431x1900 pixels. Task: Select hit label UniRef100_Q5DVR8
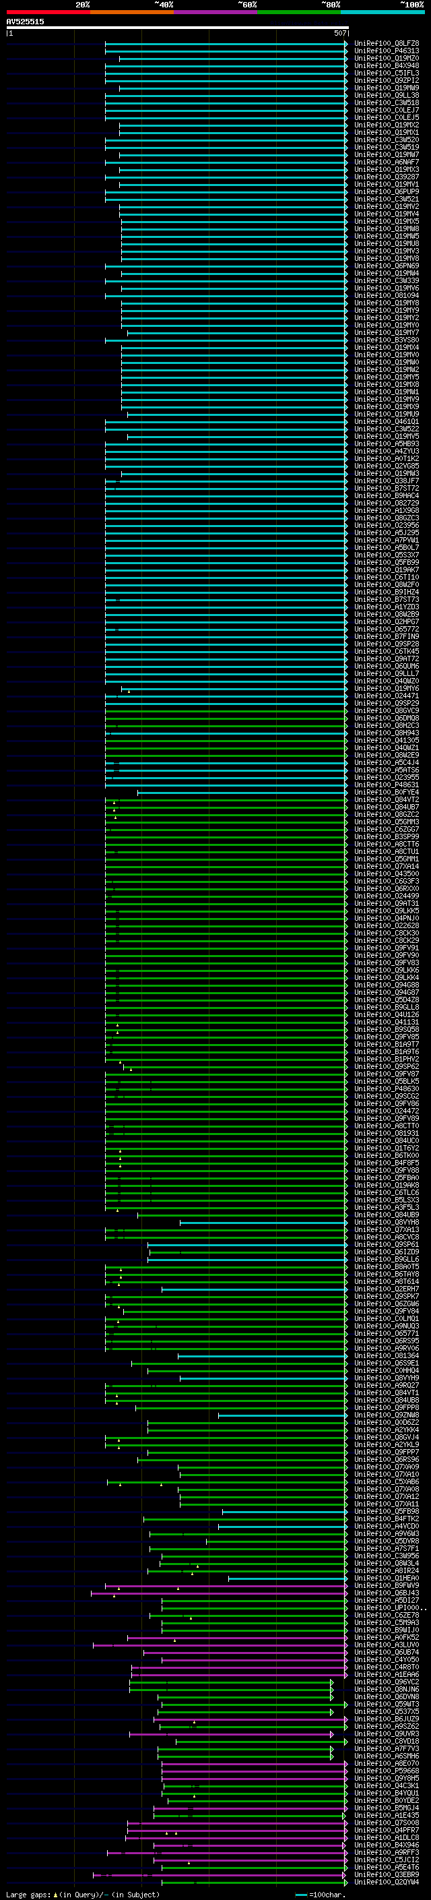click(x=387, y=1541)
